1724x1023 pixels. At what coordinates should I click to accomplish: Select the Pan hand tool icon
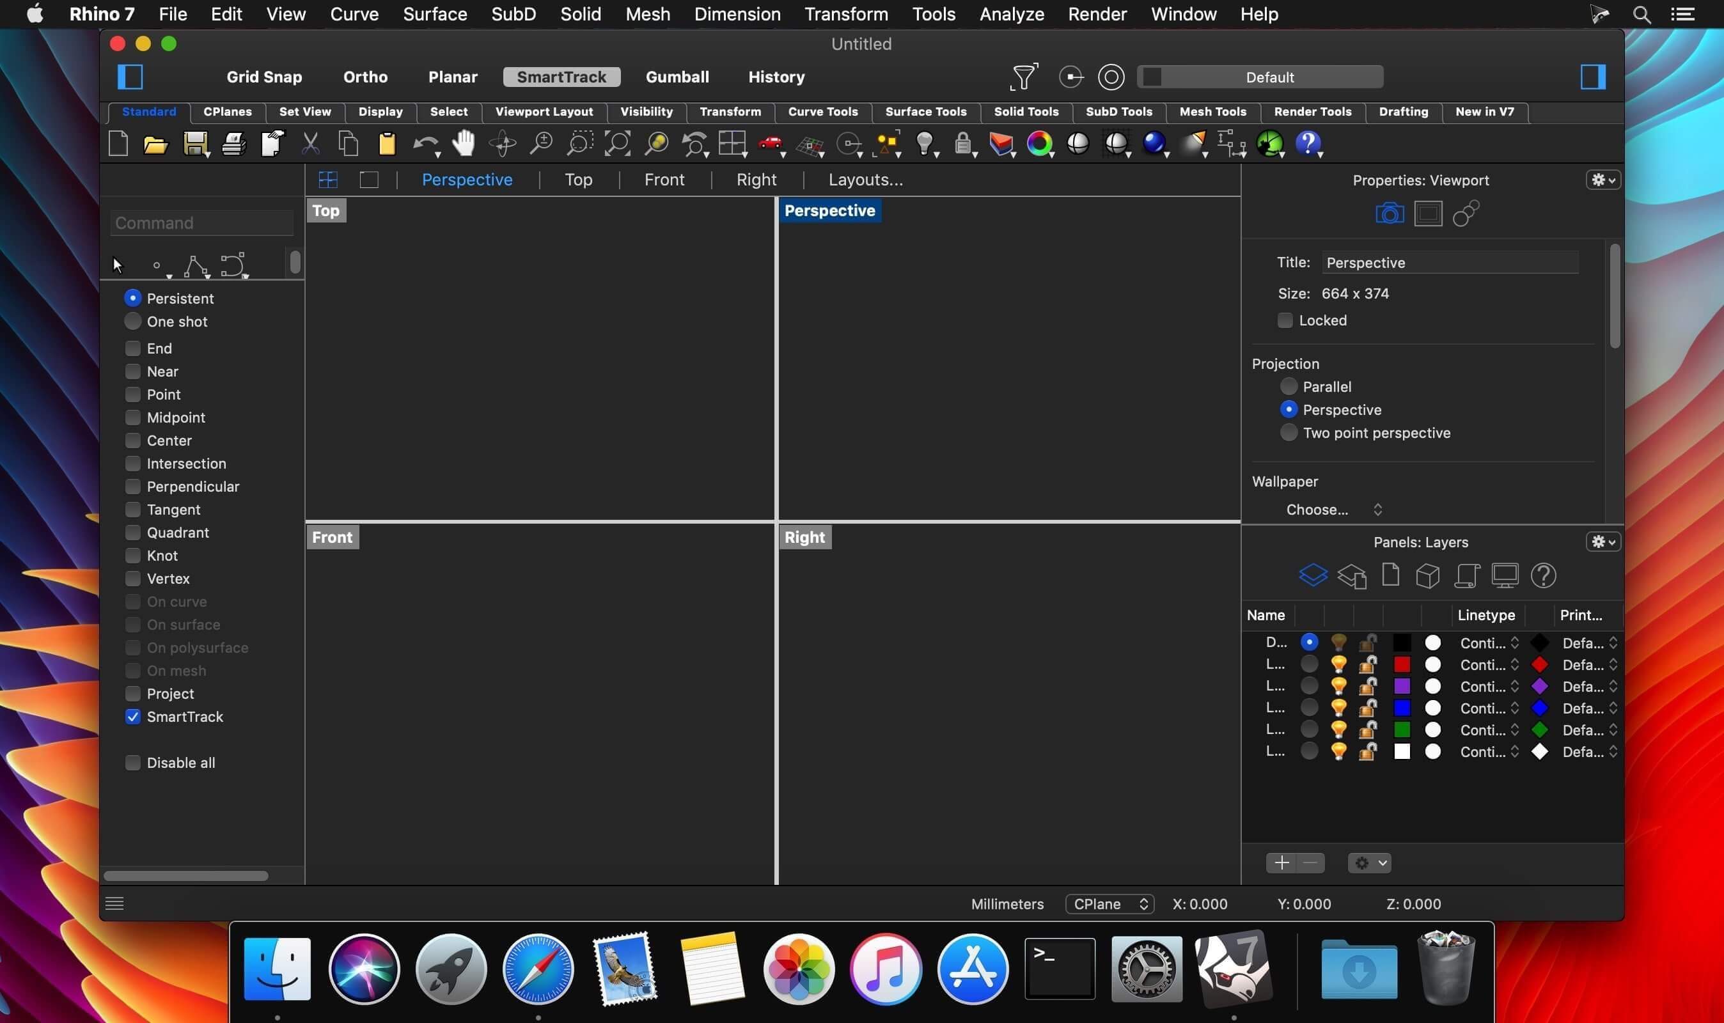pyautogui.click(x=464, y=143)
